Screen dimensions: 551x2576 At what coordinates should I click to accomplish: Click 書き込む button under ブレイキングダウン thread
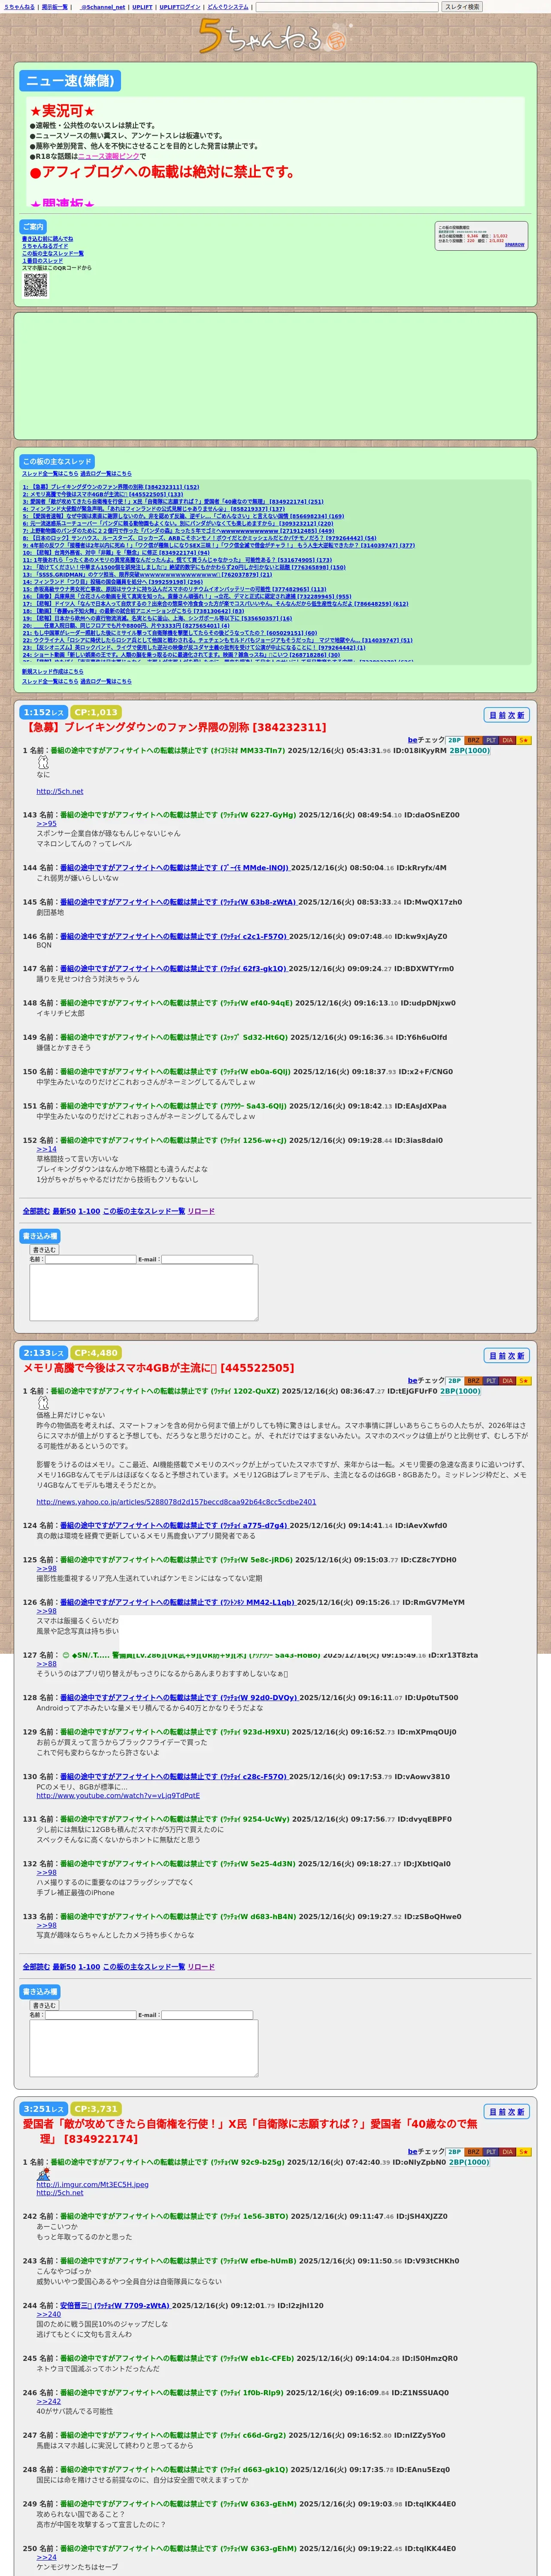click(x=44, y=1250)
